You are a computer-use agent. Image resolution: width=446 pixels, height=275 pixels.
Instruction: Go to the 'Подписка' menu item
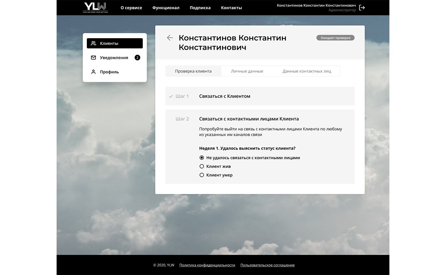pyautogui.click(x=200, y=8)
